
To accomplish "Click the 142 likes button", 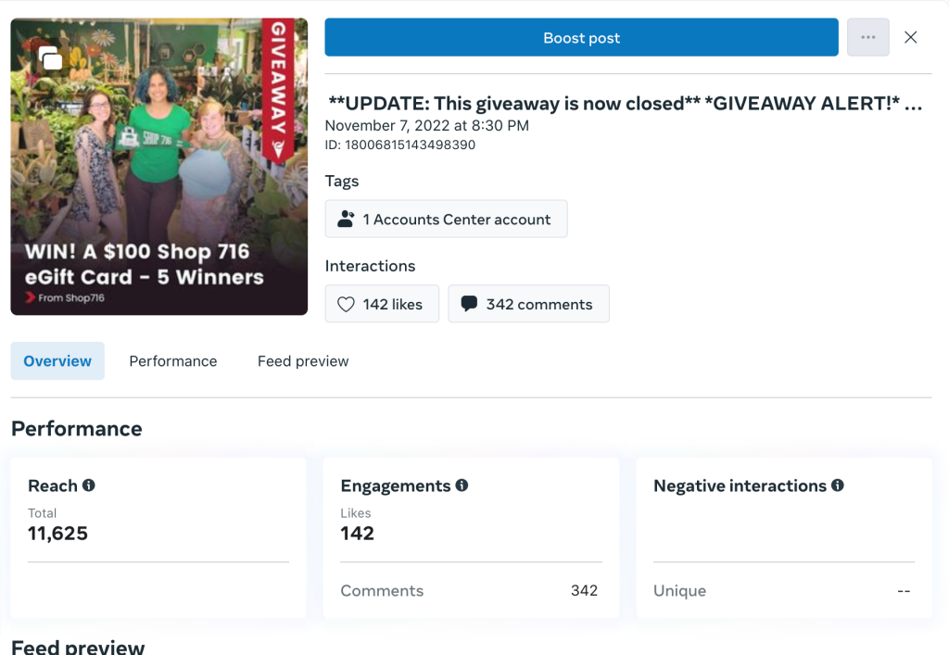I will pos(382,304).
